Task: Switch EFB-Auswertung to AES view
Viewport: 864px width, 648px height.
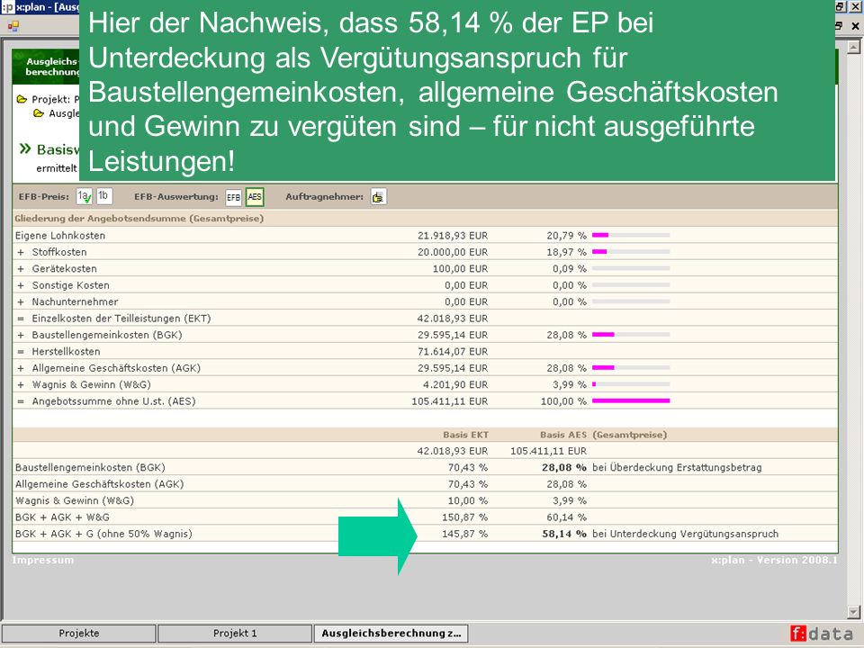Action: (x=255, y=197)
